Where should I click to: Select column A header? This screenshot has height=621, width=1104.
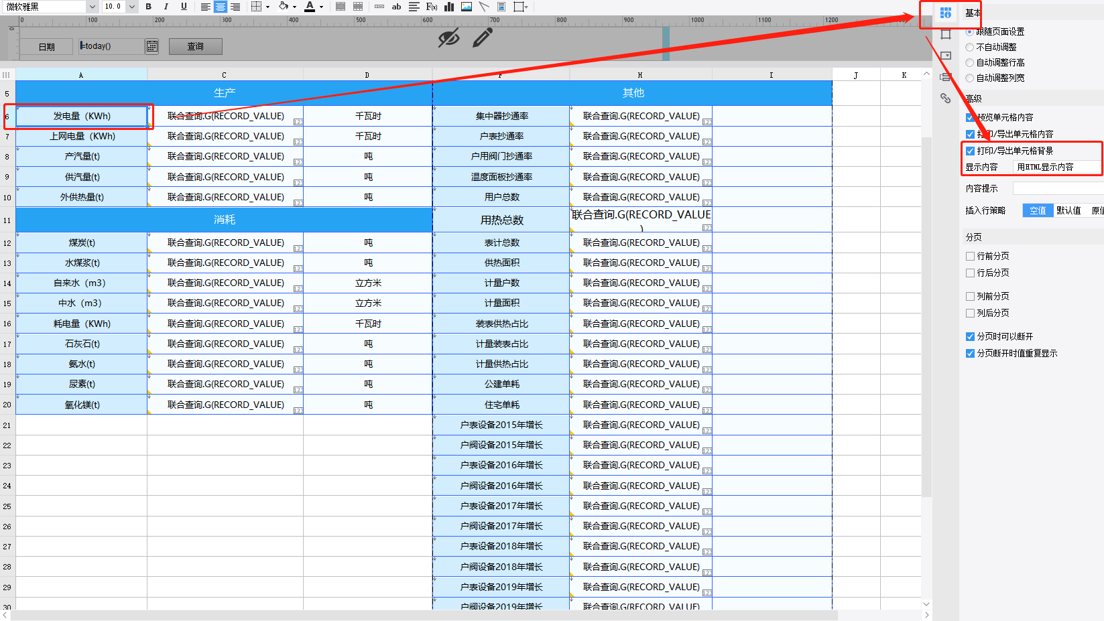point(81,75)
